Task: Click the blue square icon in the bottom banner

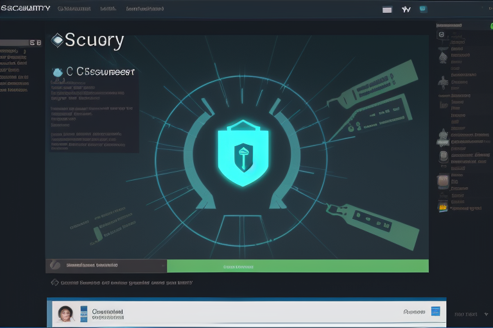Action: [x=436, y=311]
